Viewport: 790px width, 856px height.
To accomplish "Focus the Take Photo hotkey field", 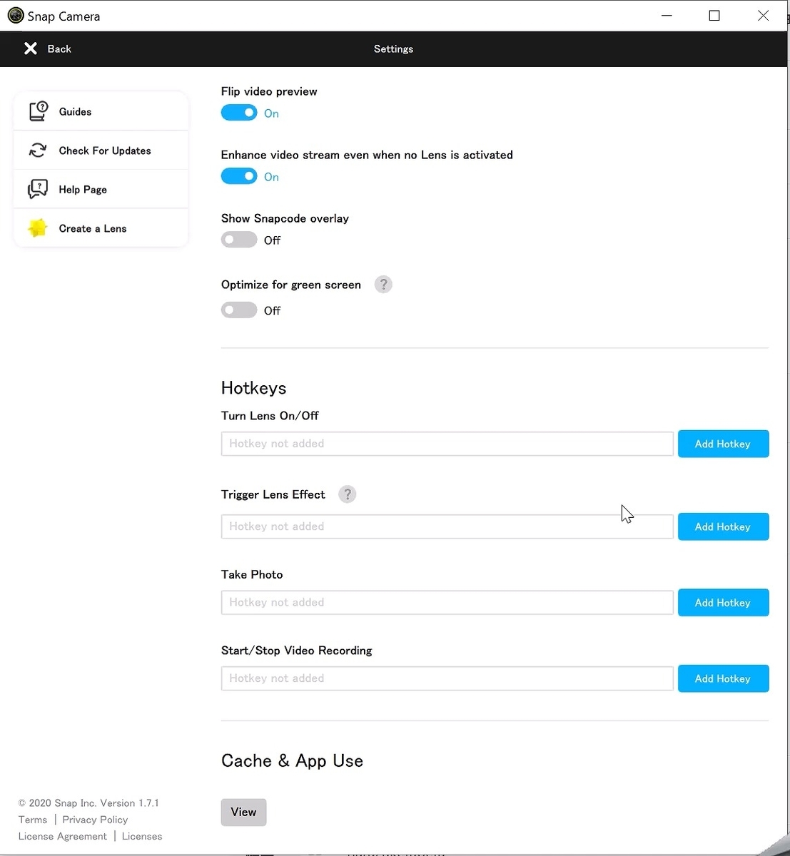I will [x=447, y=603].
